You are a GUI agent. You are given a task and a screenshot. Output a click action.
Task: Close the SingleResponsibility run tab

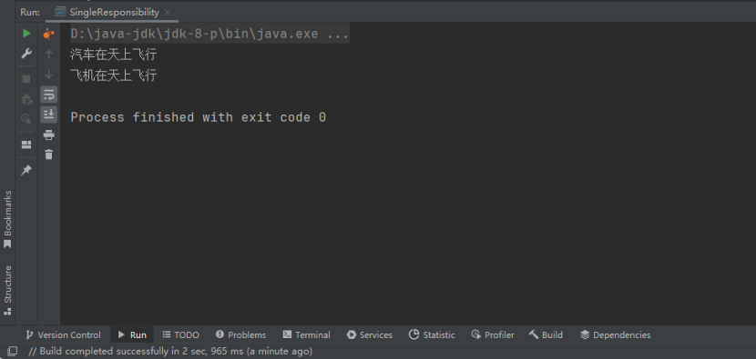pyautogui.click(x=168, y=13)
